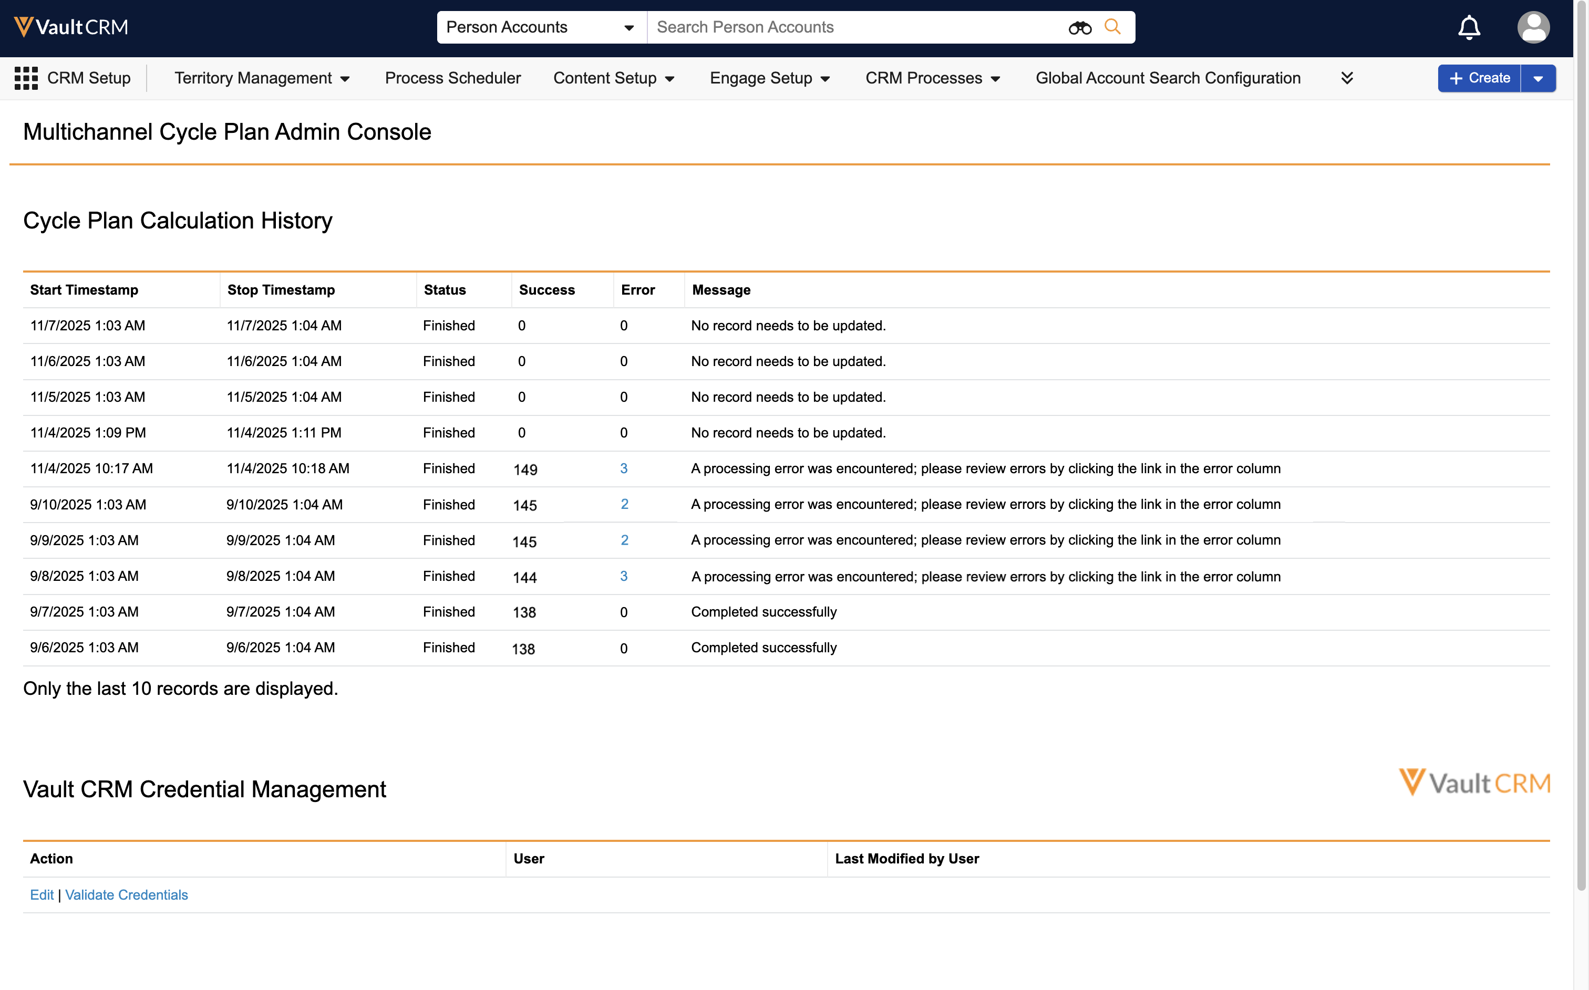This screenshot has height=990, width=1589.
Task: Select the 11/4/2025 1:11 PM stop timestamp
Action: pos(284,433)
